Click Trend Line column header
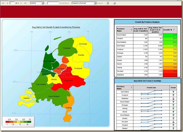Image resolution: width=183 pixels, height=132 pixels. 151,88
